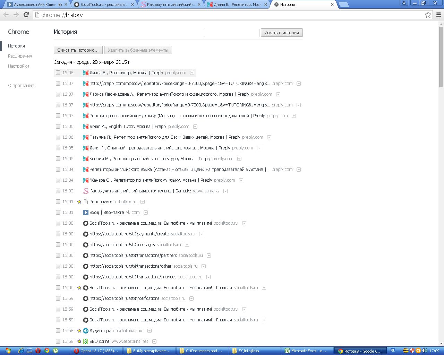Open Windows Start button
Image resolution: width=444 pixels, height=355 pixels.
8,351
